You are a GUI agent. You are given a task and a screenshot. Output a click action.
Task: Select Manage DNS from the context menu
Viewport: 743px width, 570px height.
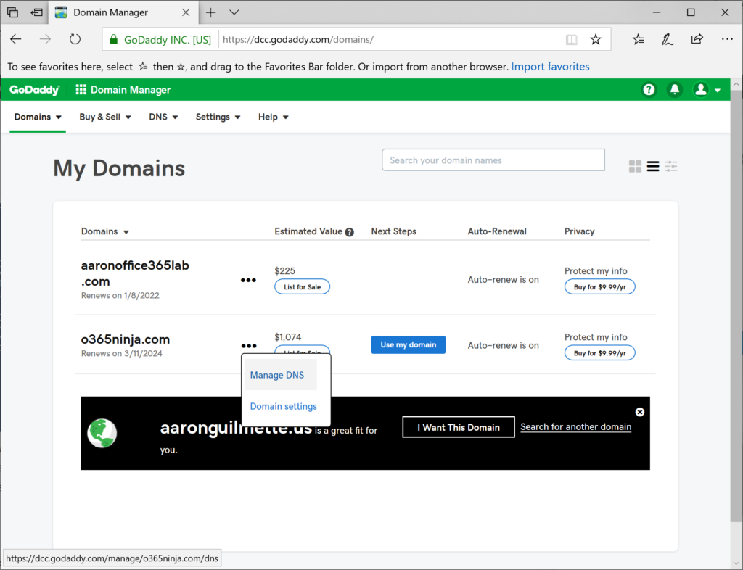point(278,375)
